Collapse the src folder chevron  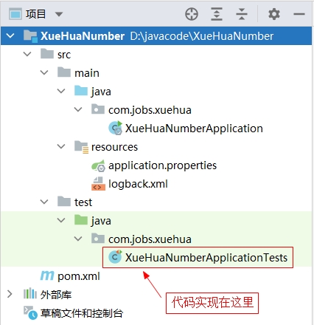coord(27,54)
